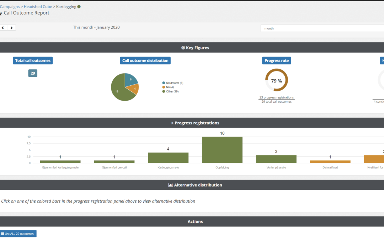This screenshot has height=240, width=384.
Task: Go to the next month with right arrow
Action: click(x=11, y=28)
